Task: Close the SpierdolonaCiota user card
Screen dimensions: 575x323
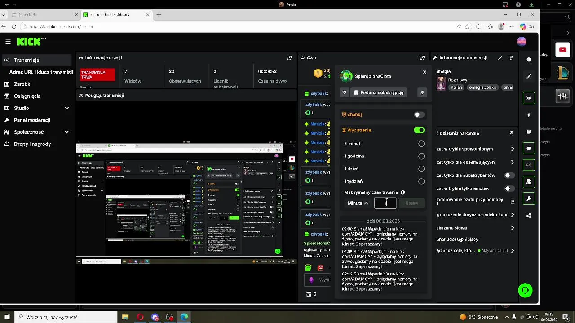Action: tap(425, 72)
